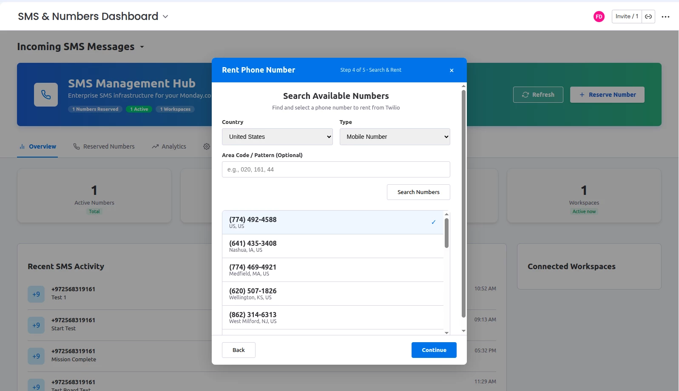Switch to the Reserved Numbers tab
Viewport: 679px width, 391px height.
click(x=104, y=146)
